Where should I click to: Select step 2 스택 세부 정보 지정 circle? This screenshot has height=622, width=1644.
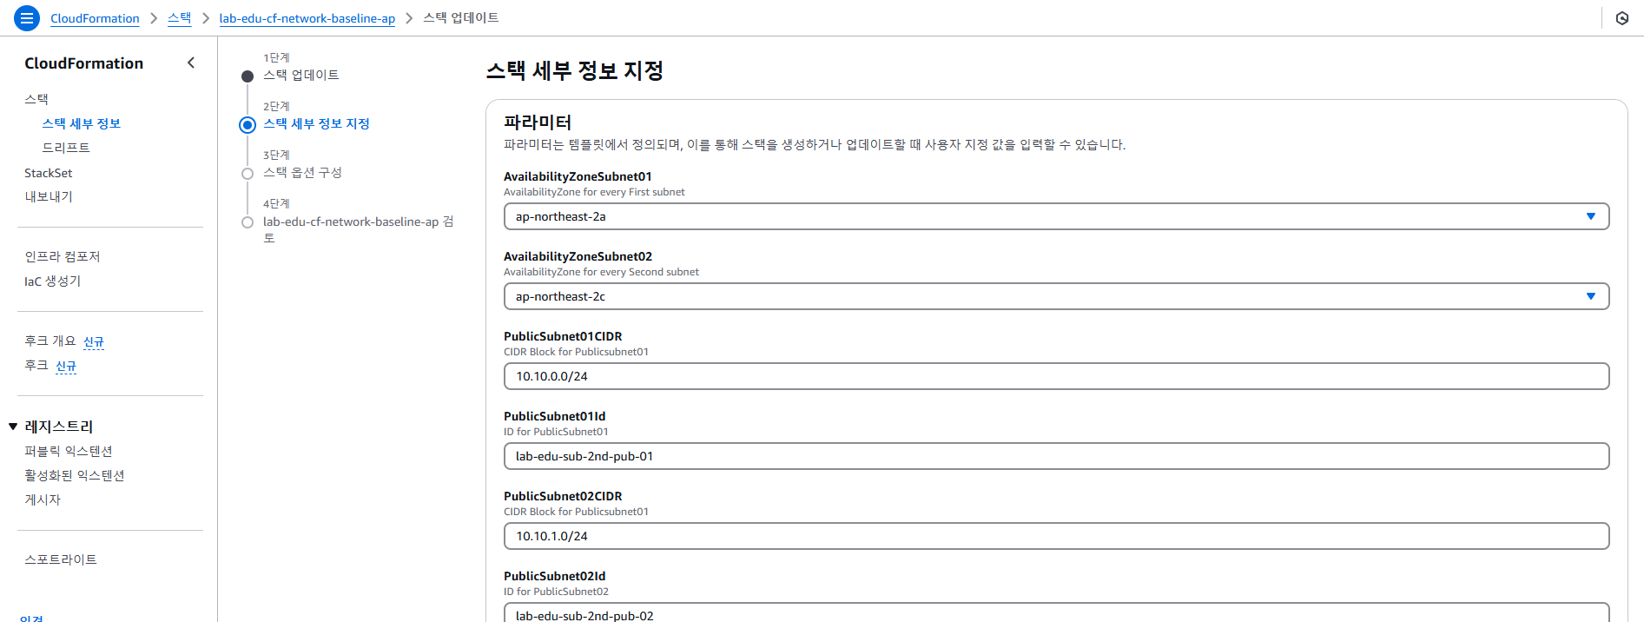tap(248, 124)
